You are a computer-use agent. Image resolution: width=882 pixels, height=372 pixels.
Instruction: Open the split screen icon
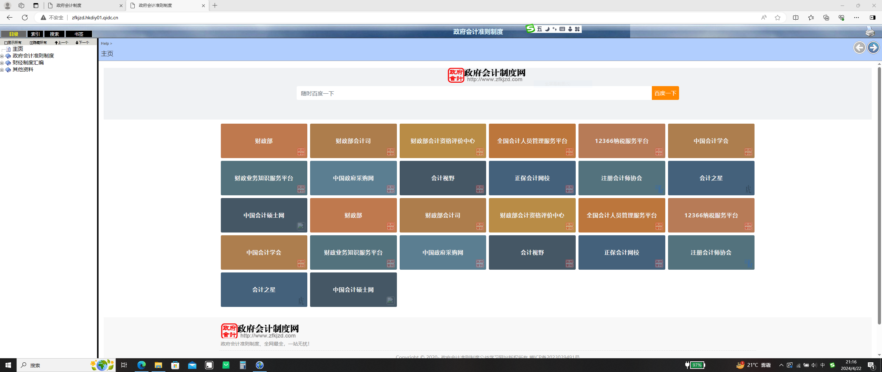click(x=796, y=18)
